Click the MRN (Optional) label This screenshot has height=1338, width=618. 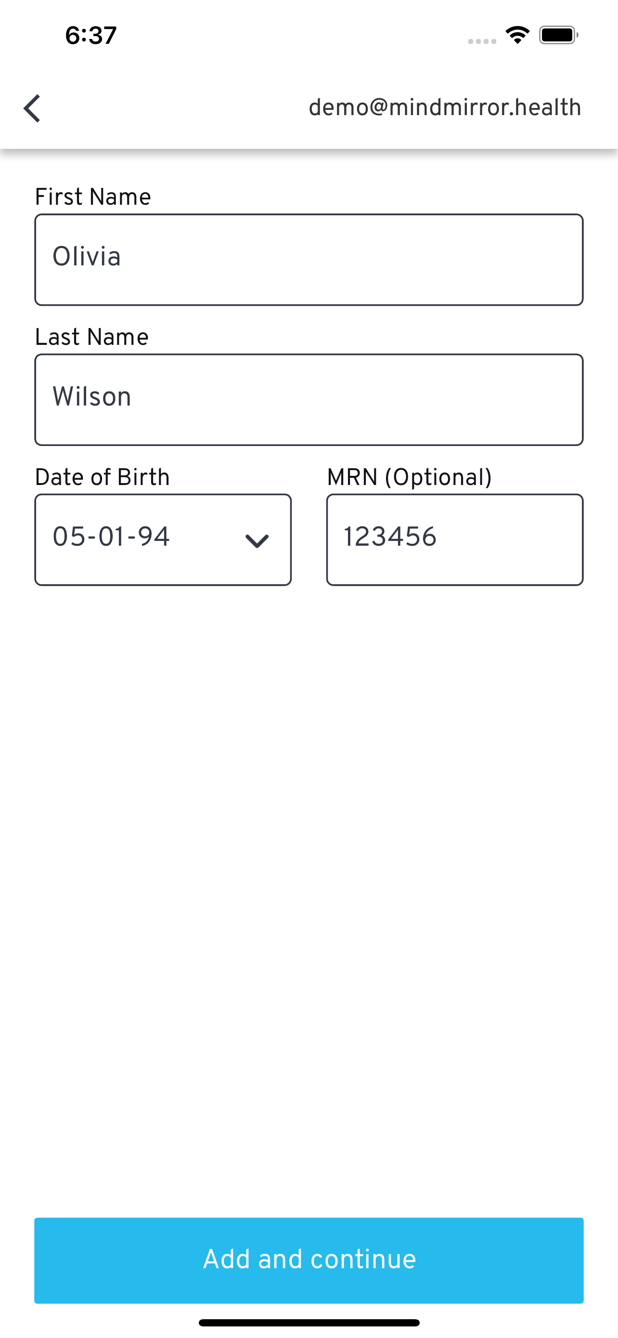click(x=410, y=477)
